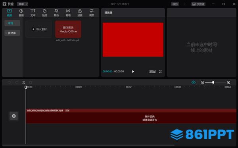The height and width of the screenshot is (148, 238).
Task: Toggle the timeline snapping icon
Action: (x=194, y=82)
